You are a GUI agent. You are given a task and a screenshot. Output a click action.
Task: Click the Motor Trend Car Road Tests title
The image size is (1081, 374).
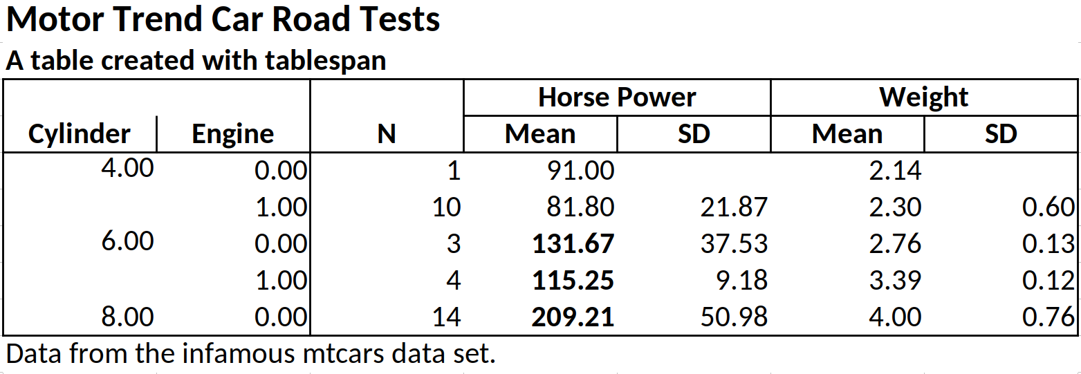(223, 20)
